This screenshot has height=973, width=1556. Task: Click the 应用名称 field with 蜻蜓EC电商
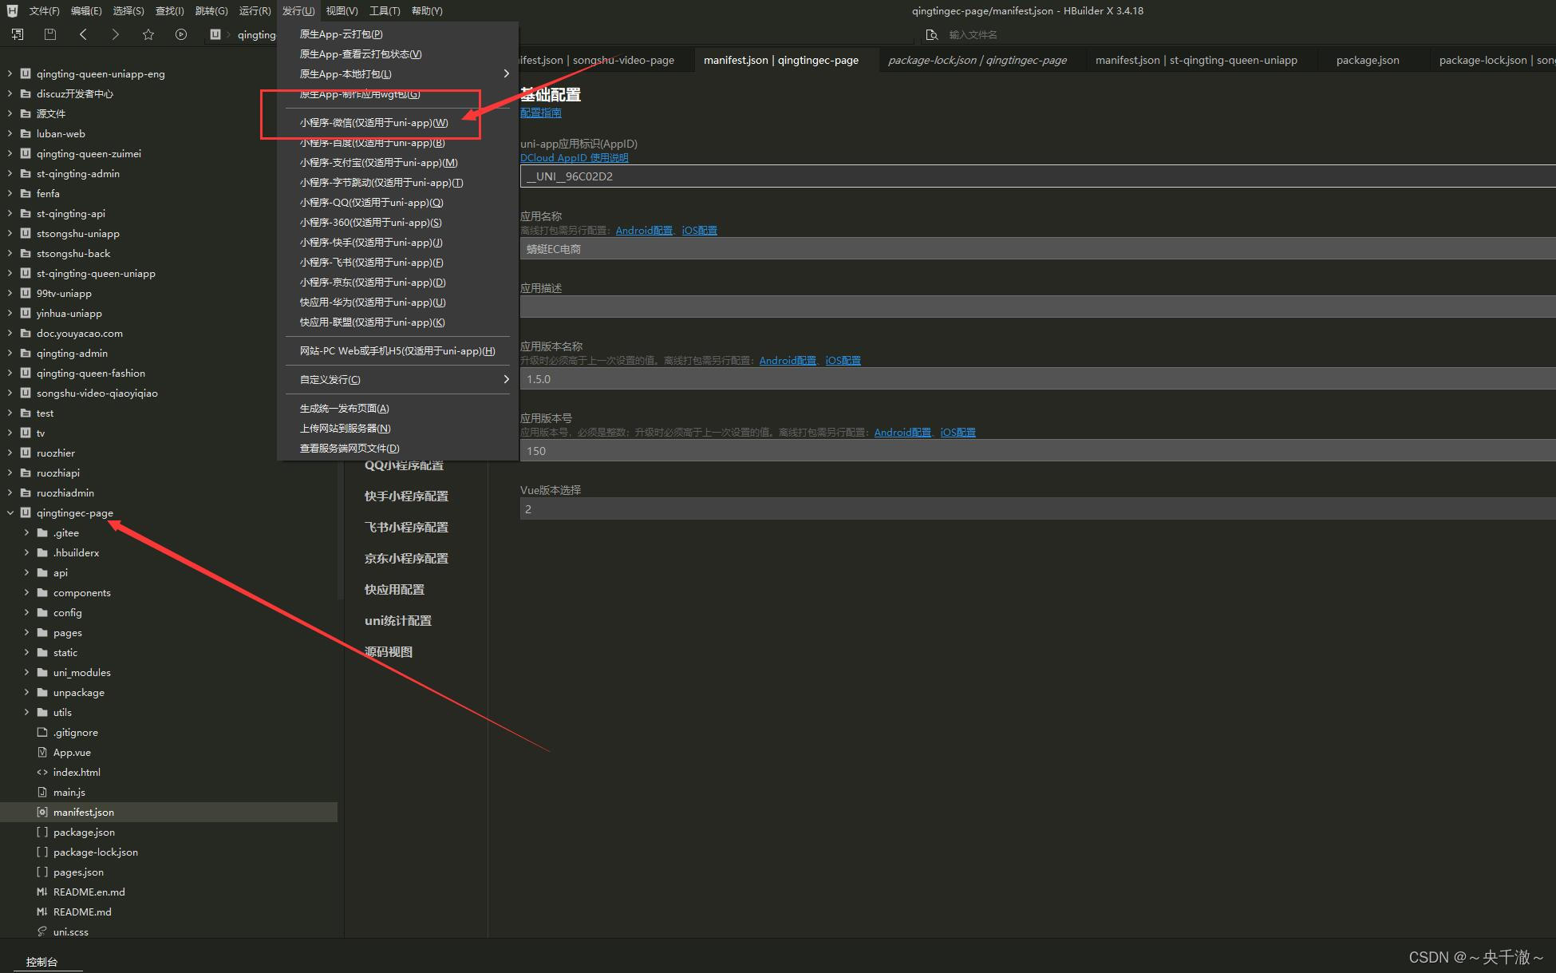click(1037, 249)
